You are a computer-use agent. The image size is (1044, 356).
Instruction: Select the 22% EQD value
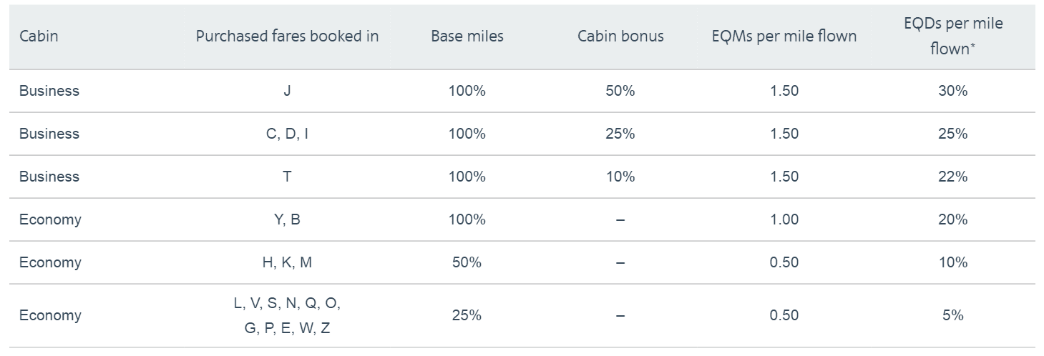click(953, 177)
